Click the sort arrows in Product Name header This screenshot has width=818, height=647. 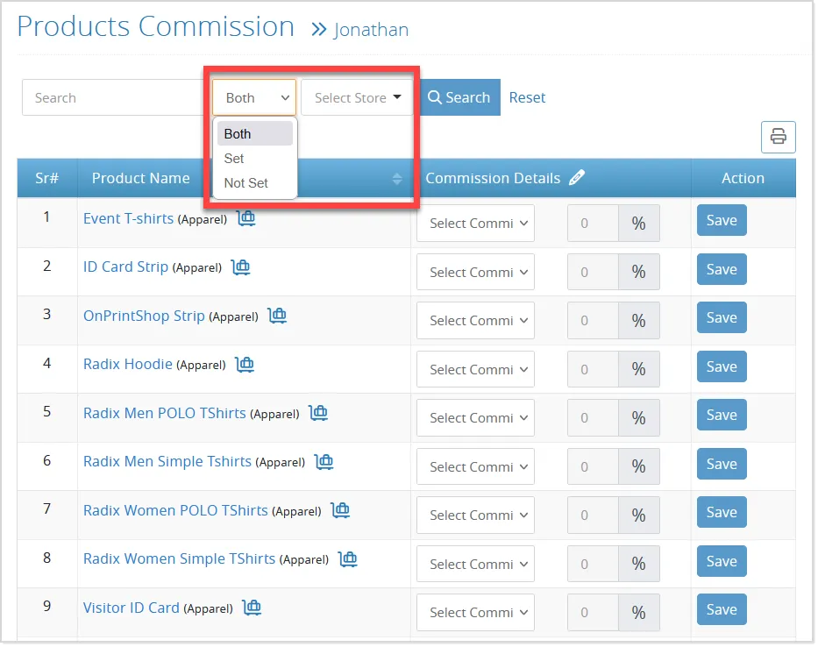(397, 179)
